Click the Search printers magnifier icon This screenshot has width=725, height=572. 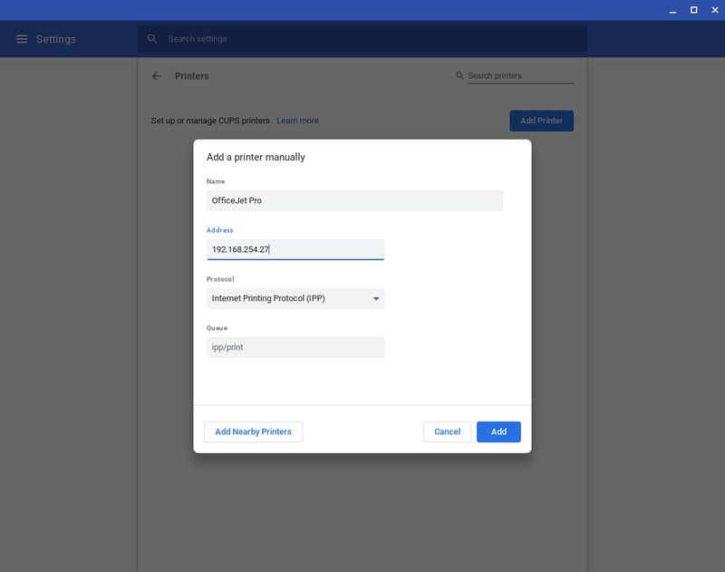tap(460, 76)
